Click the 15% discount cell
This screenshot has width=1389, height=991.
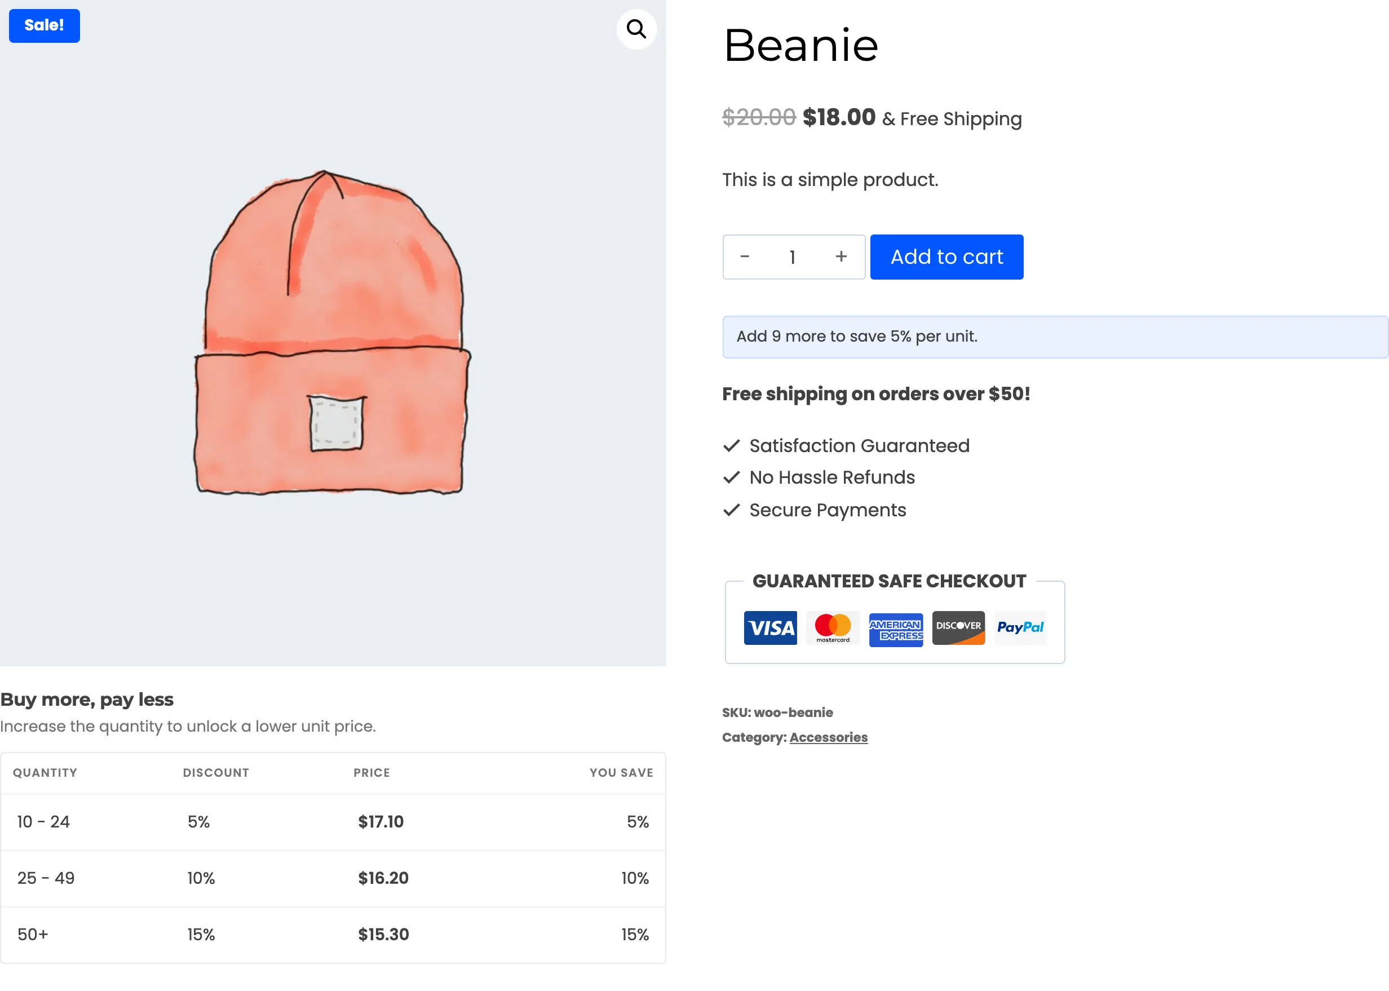pos(201,934)
